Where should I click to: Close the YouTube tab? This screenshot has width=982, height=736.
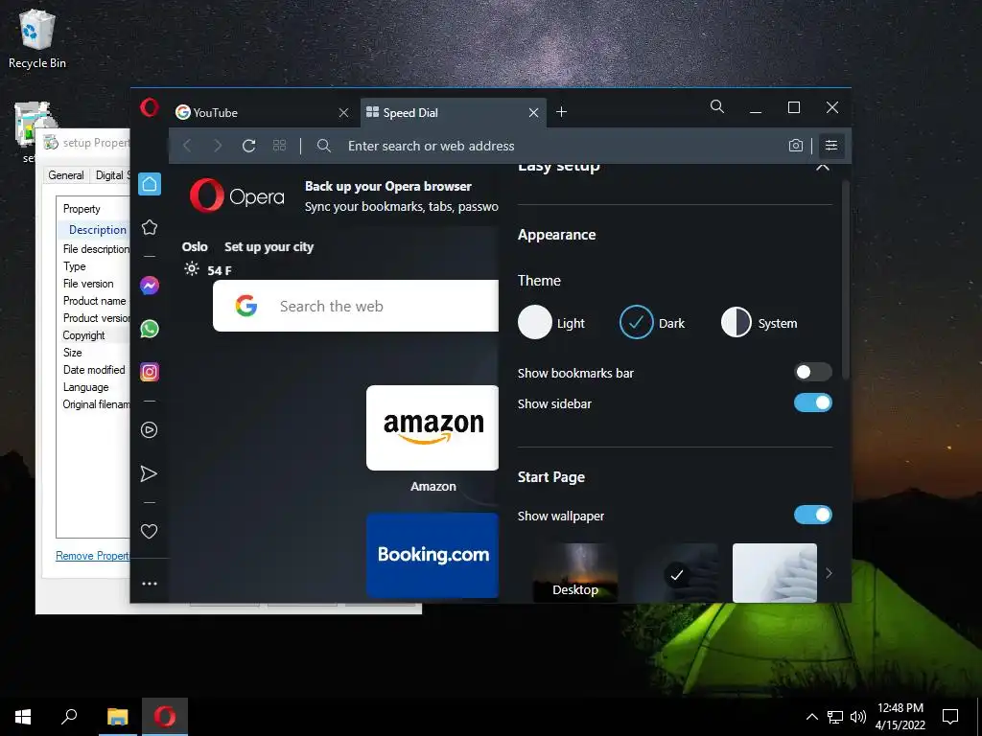pos(343,113)
